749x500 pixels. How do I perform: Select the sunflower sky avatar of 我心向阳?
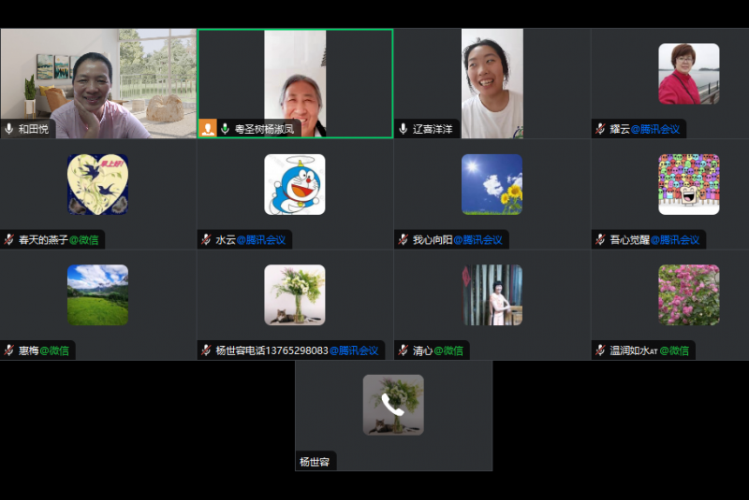492,184
